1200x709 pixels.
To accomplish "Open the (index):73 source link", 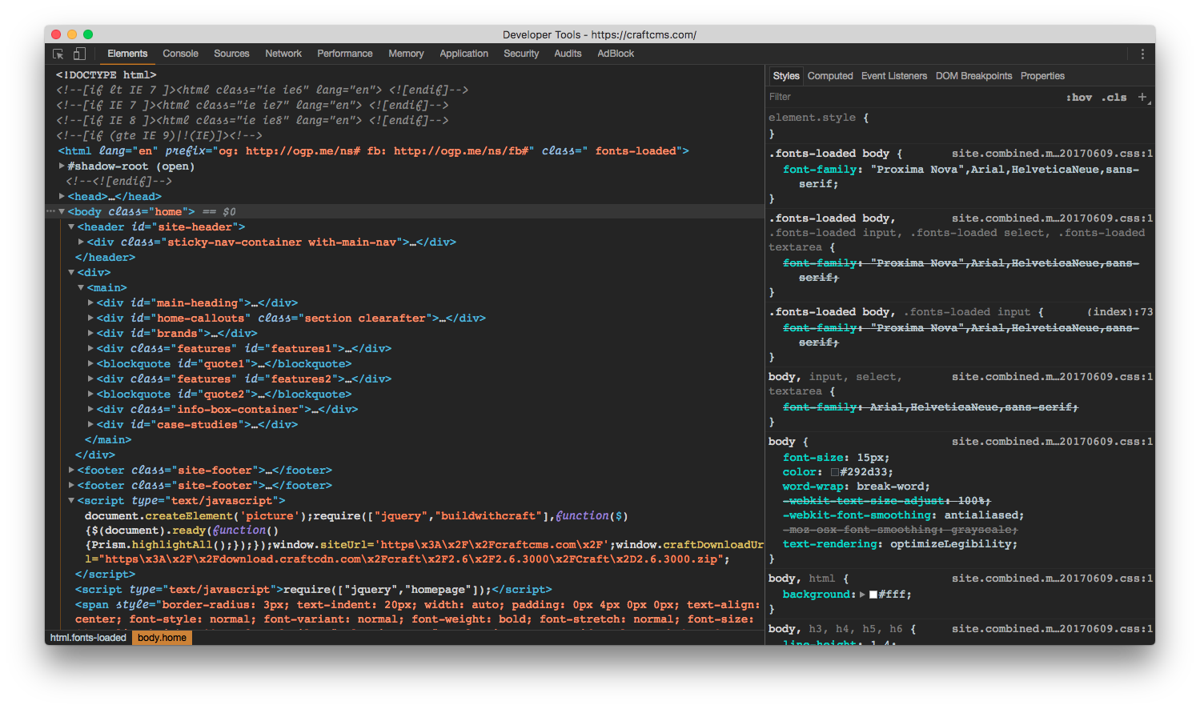I will (1119, 312).
